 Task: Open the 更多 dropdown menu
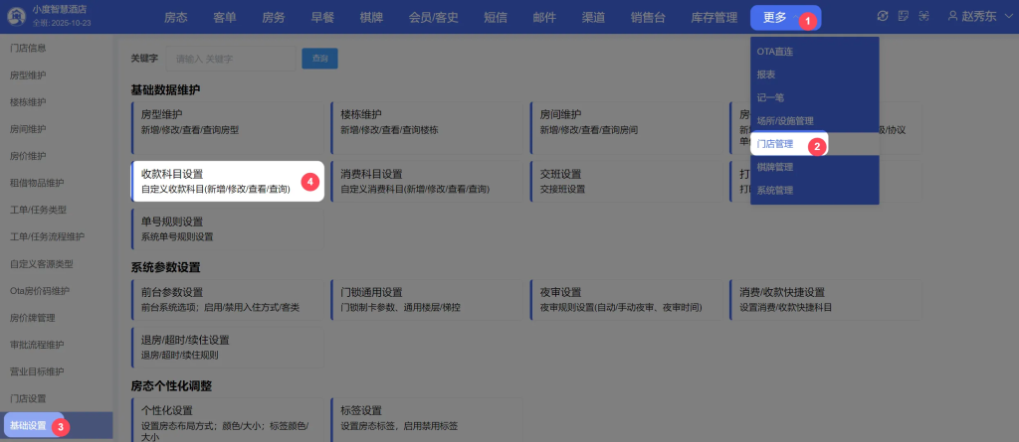pyautogui.click(x=775, y=17)
